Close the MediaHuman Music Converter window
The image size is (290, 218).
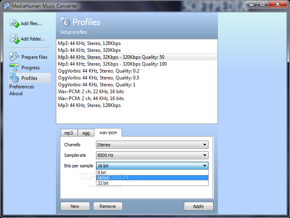(x=277, y=4)
